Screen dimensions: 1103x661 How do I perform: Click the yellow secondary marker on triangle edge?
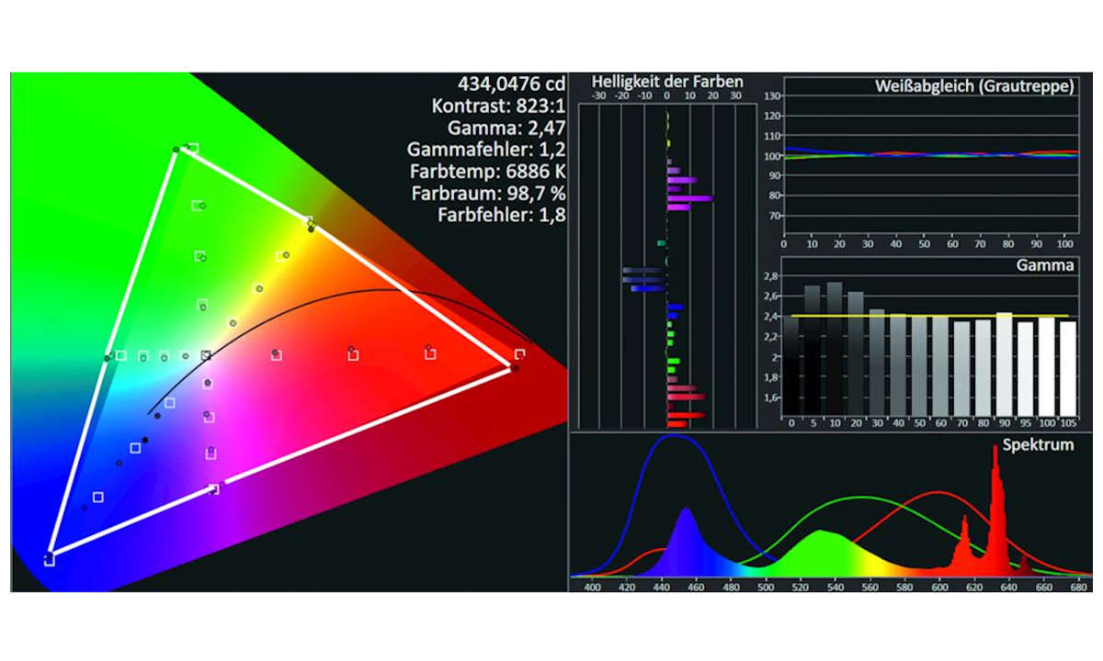click(x=311, y=225)
